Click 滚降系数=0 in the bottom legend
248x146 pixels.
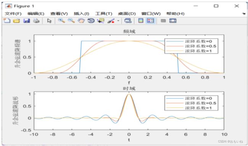pyautogui.click(x=198, y=98)
